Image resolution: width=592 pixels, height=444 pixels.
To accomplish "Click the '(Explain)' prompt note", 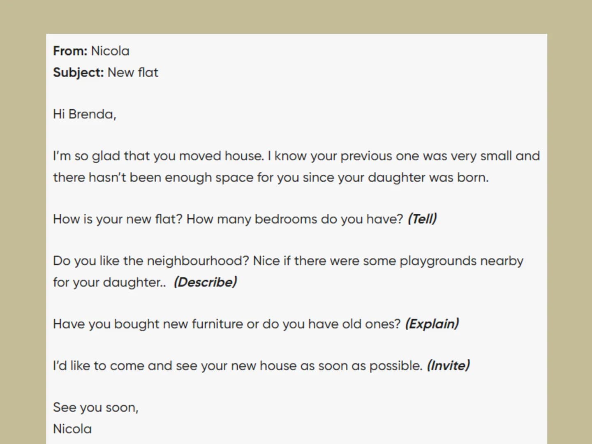I will (x=432, y=324).
